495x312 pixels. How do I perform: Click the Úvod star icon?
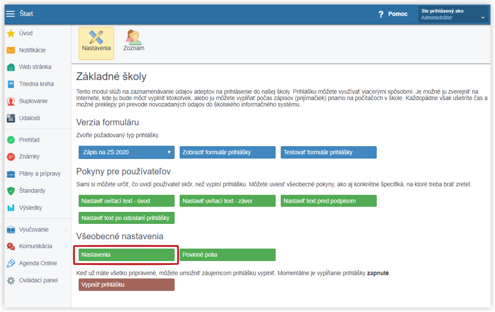pyautogui.click(x=11, y=33)
